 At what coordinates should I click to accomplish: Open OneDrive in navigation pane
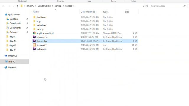[x=12, y=56]
